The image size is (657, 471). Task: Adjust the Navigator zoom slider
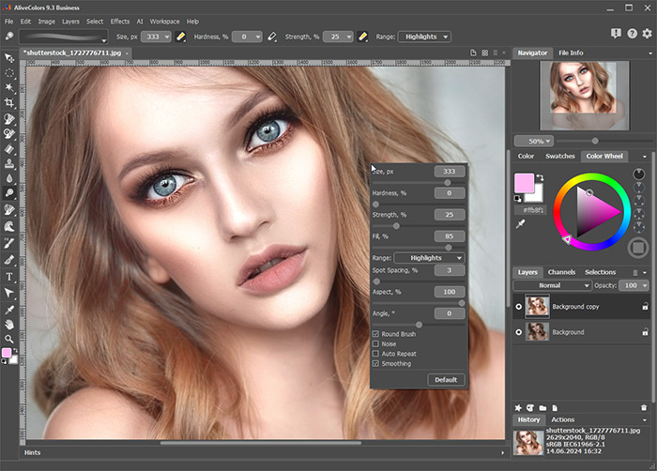[x=595, y=141]
